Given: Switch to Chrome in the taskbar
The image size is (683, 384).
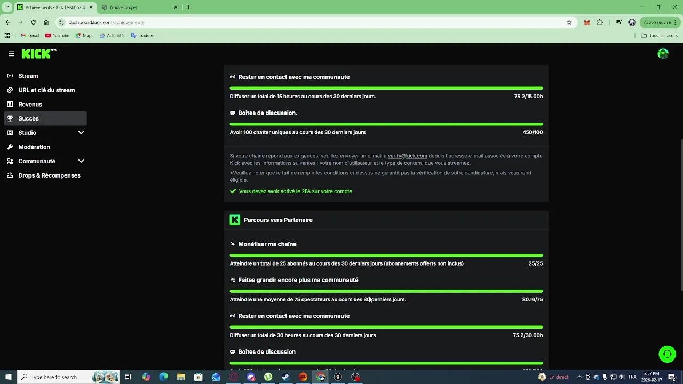Looking at the screenshot, I should (321, 377).
